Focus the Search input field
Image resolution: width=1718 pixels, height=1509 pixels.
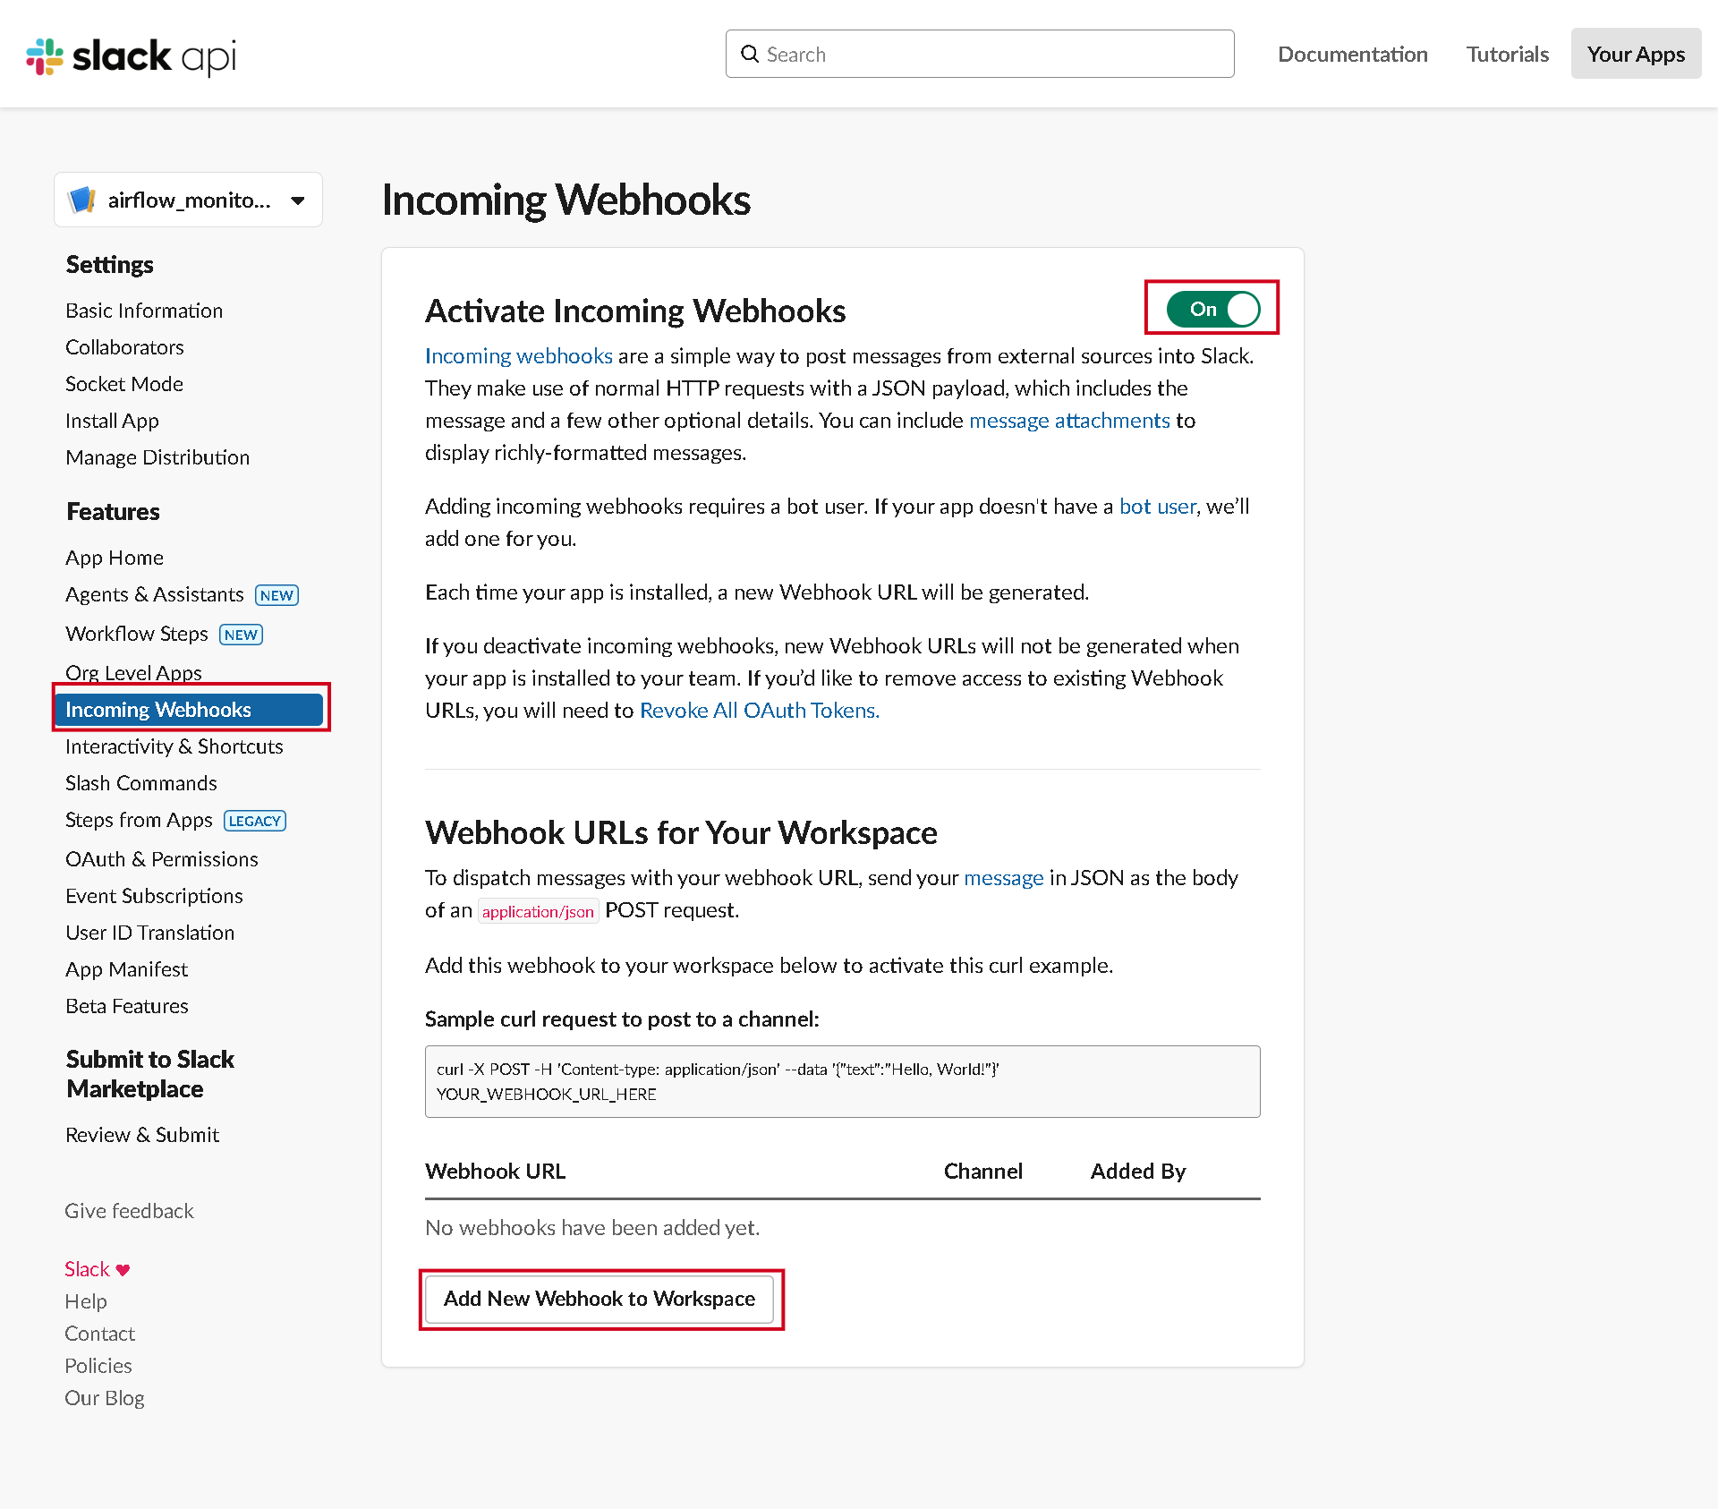[x=980, y=54]
